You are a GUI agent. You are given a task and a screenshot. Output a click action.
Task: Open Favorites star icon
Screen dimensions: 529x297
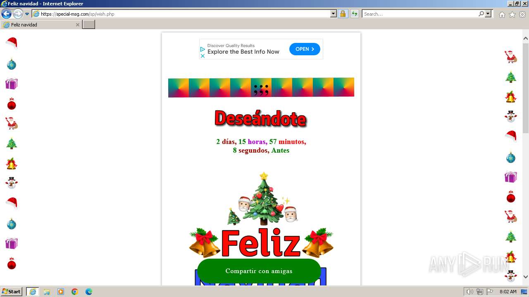(x=512, y=14)
